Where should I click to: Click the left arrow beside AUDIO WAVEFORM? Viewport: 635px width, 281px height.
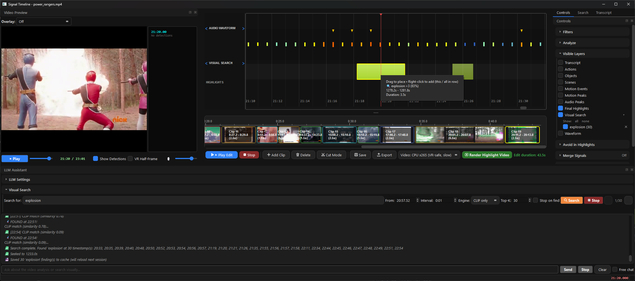(x=206, y=28)
